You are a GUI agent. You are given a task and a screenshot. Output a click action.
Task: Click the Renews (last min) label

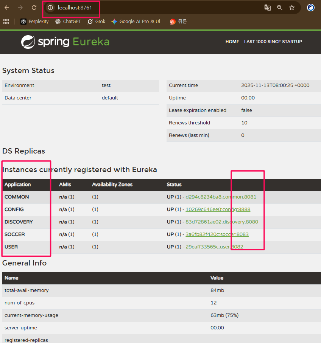[189, 135]
